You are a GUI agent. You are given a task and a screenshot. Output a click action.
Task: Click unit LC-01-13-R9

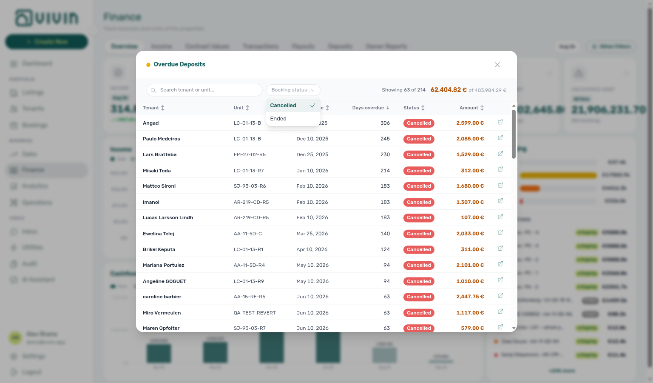249,282
